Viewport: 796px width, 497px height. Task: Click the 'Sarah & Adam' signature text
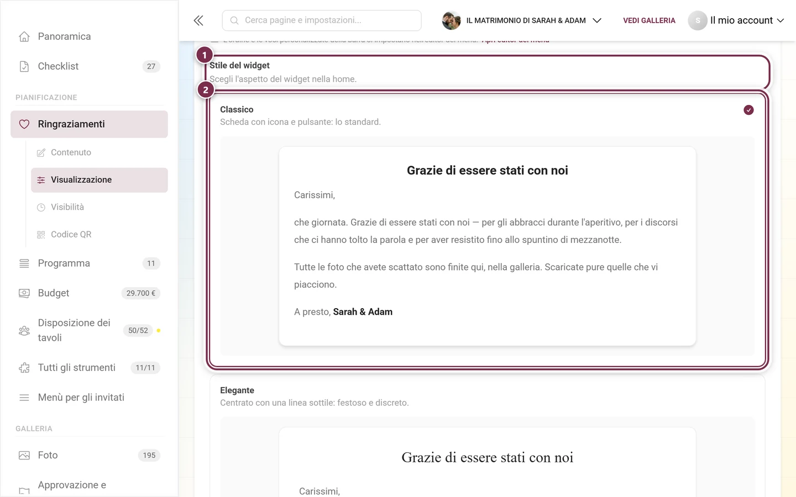coord(363,312)
